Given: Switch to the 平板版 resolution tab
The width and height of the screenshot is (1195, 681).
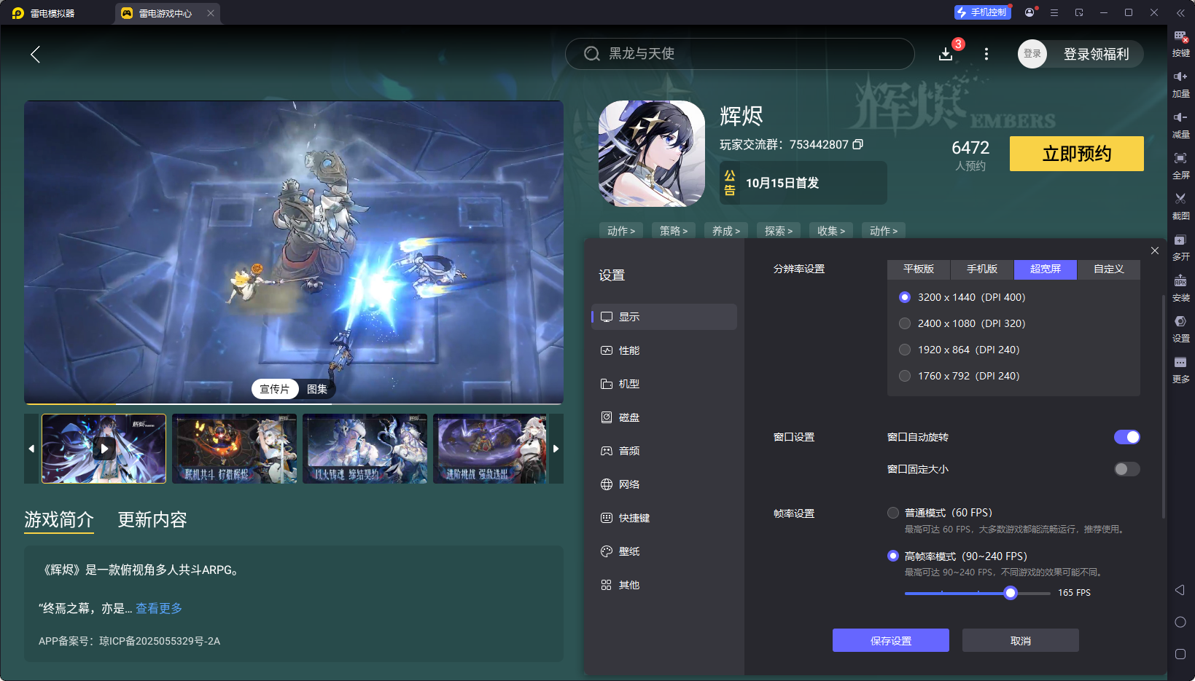Looking at the screenshot, I should pos(919,269).
